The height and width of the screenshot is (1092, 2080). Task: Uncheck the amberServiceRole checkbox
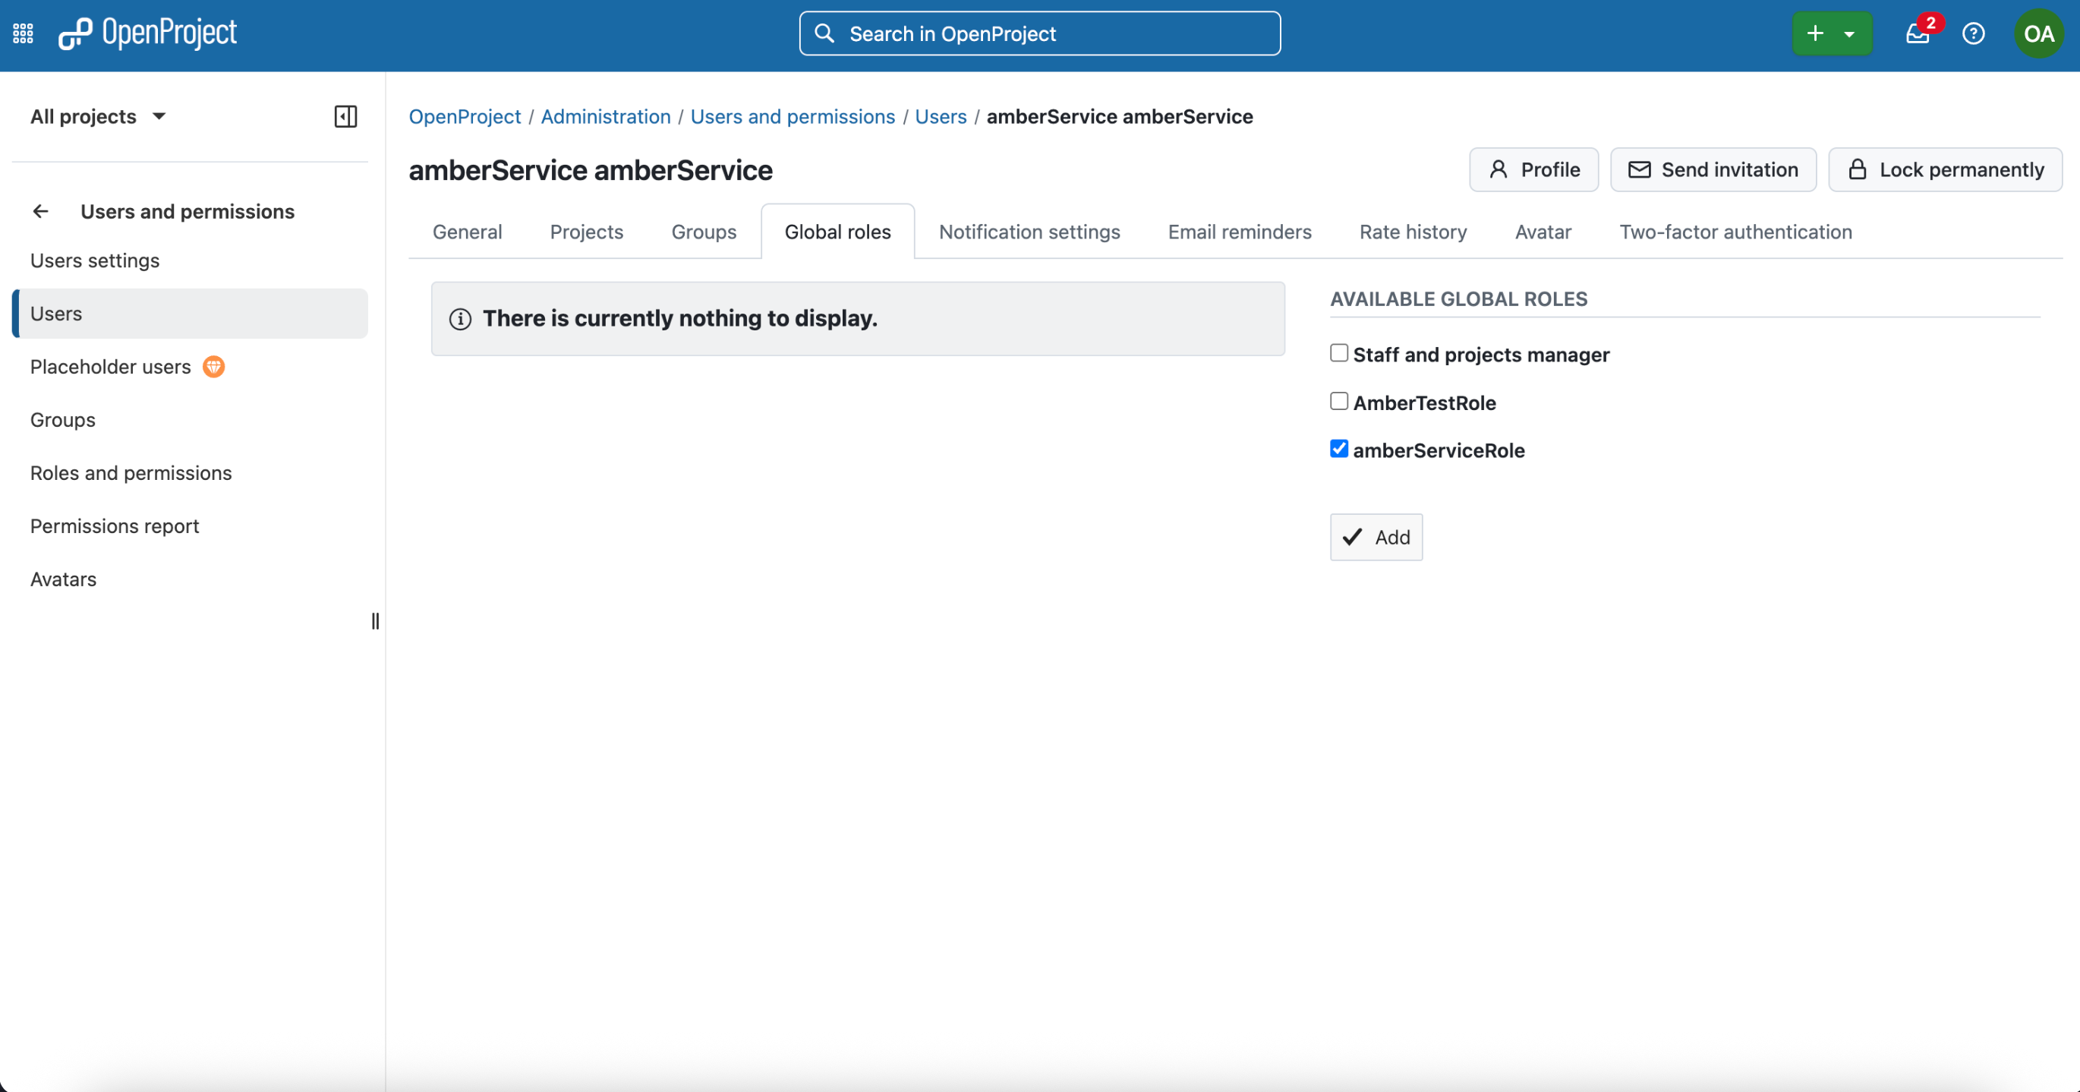coord(1339,448)
